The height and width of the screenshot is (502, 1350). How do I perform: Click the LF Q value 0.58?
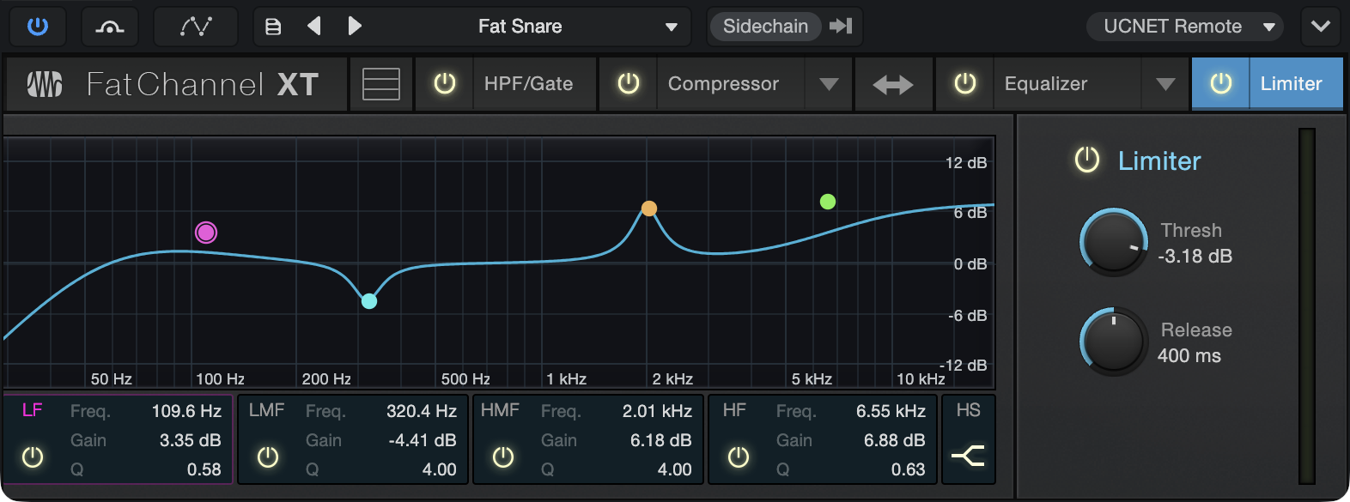(x=204, y=469)
